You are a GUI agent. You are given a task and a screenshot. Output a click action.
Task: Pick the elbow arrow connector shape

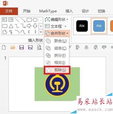coord(23,26)
